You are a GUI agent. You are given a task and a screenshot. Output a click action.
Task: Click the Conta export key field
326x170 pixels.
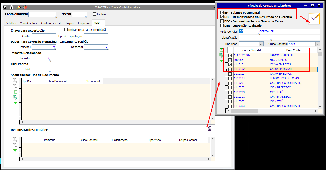tap(44, 36)
